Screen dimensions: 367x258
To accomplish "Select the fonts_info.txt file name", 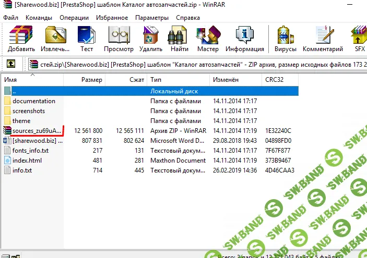I will 30,150.
